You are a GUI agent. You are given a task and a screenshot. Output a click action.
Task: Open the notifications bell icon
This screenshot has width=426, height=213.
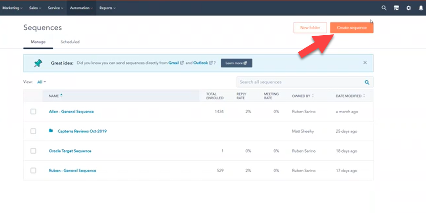(x=421, y=8)
